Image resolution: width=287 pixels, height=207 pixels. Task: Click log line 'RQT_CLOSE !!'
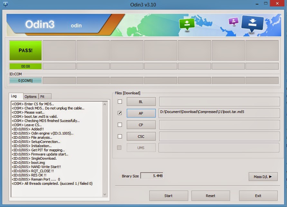(x=33, y=171)
